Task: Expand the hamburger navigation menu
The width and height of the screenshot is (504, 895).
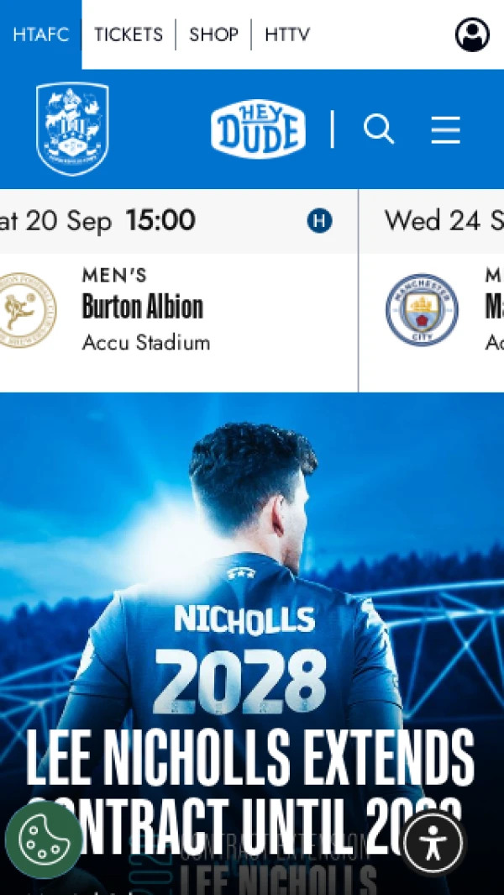Action: coord(445,129)
